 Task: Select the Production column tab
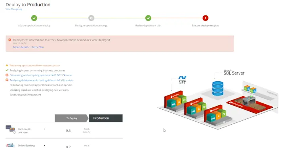105,118
